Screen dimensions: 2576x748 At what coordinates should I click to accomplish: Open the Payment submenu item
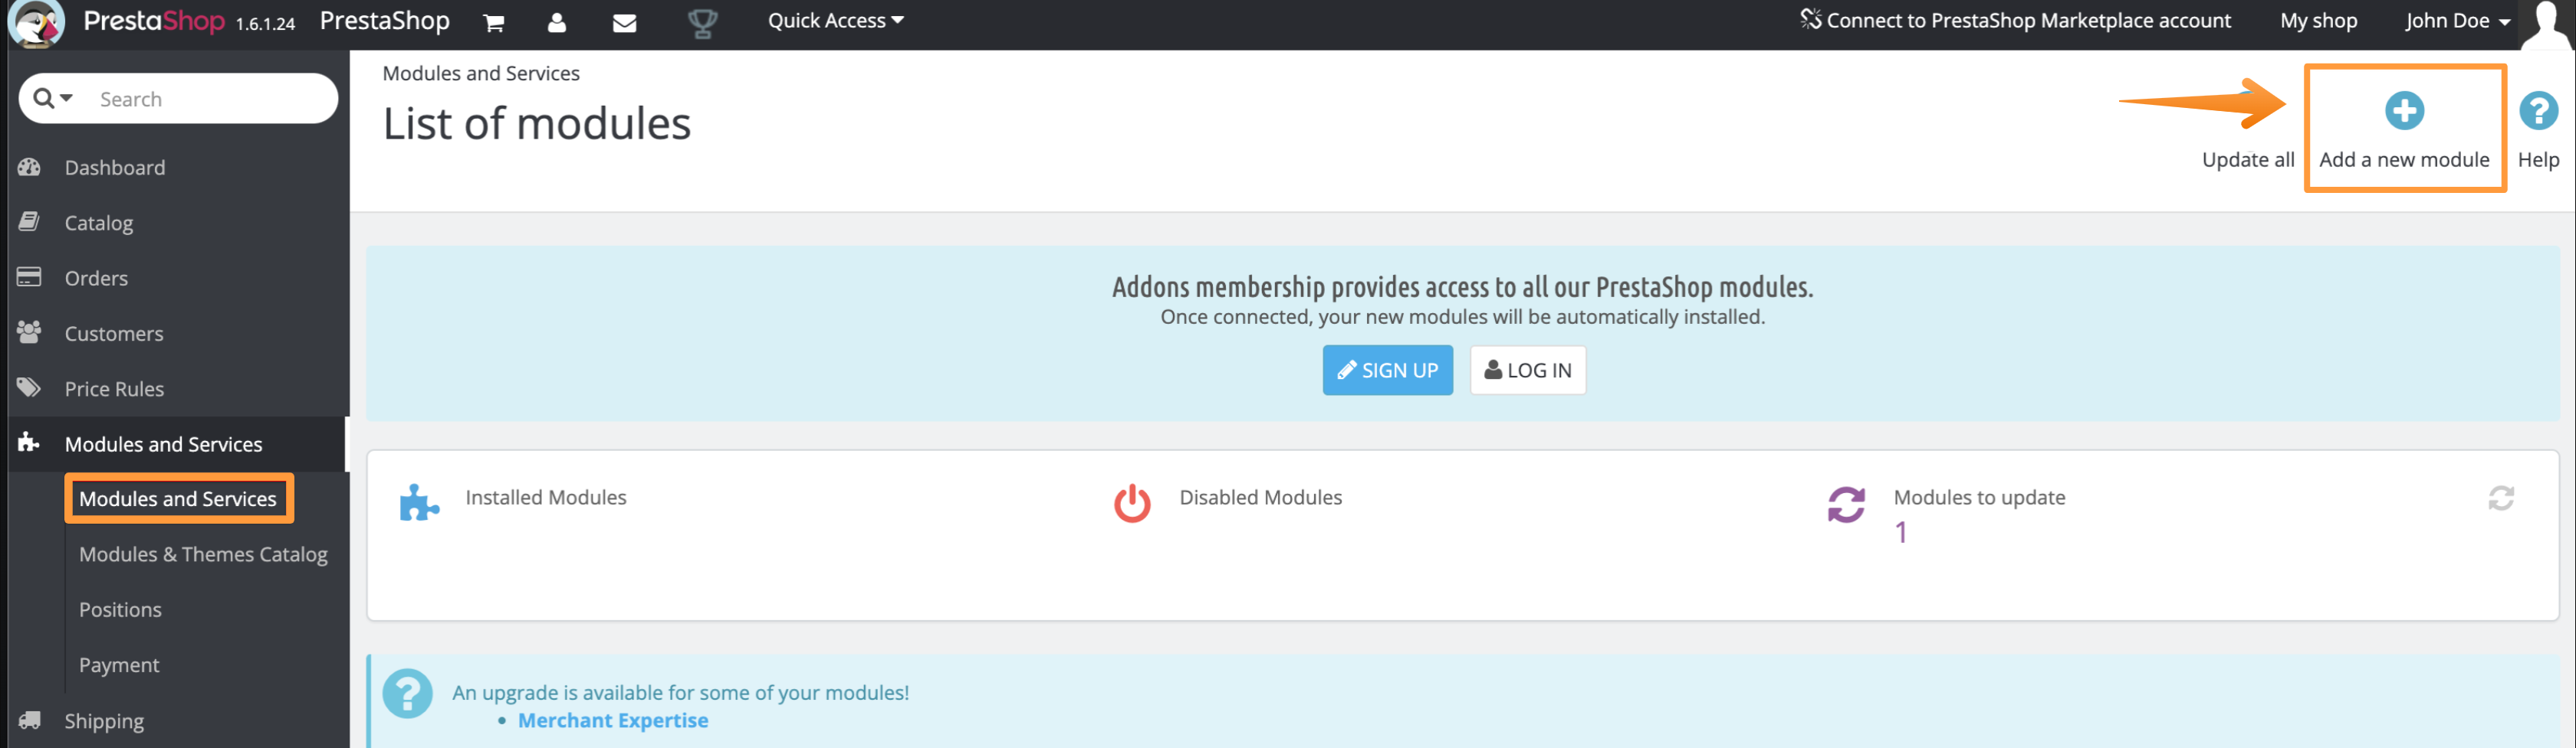(119, 664)
